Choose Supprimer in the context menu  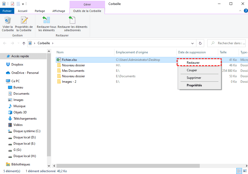pyautogui.click(x=199, y=78)
